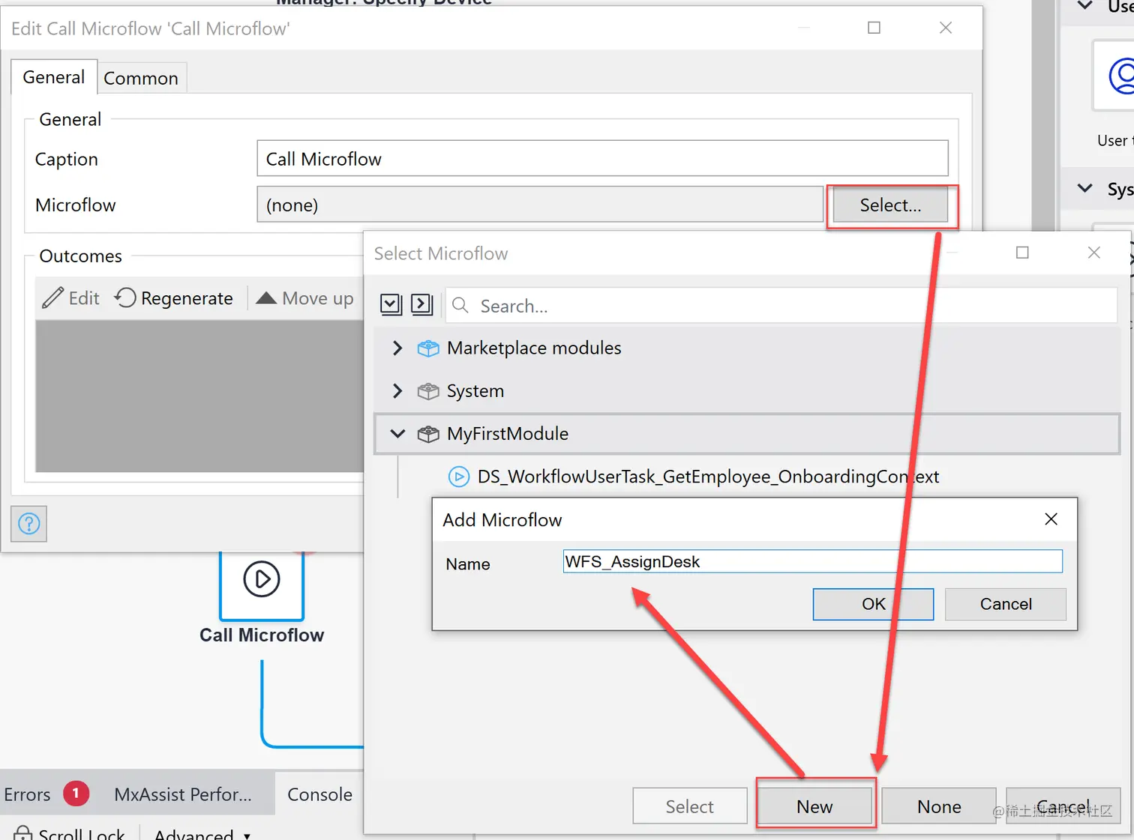Screen dimensions: 1134x840
Task: Click the Marketplace modules folder icon
Action: click(428, 348)
